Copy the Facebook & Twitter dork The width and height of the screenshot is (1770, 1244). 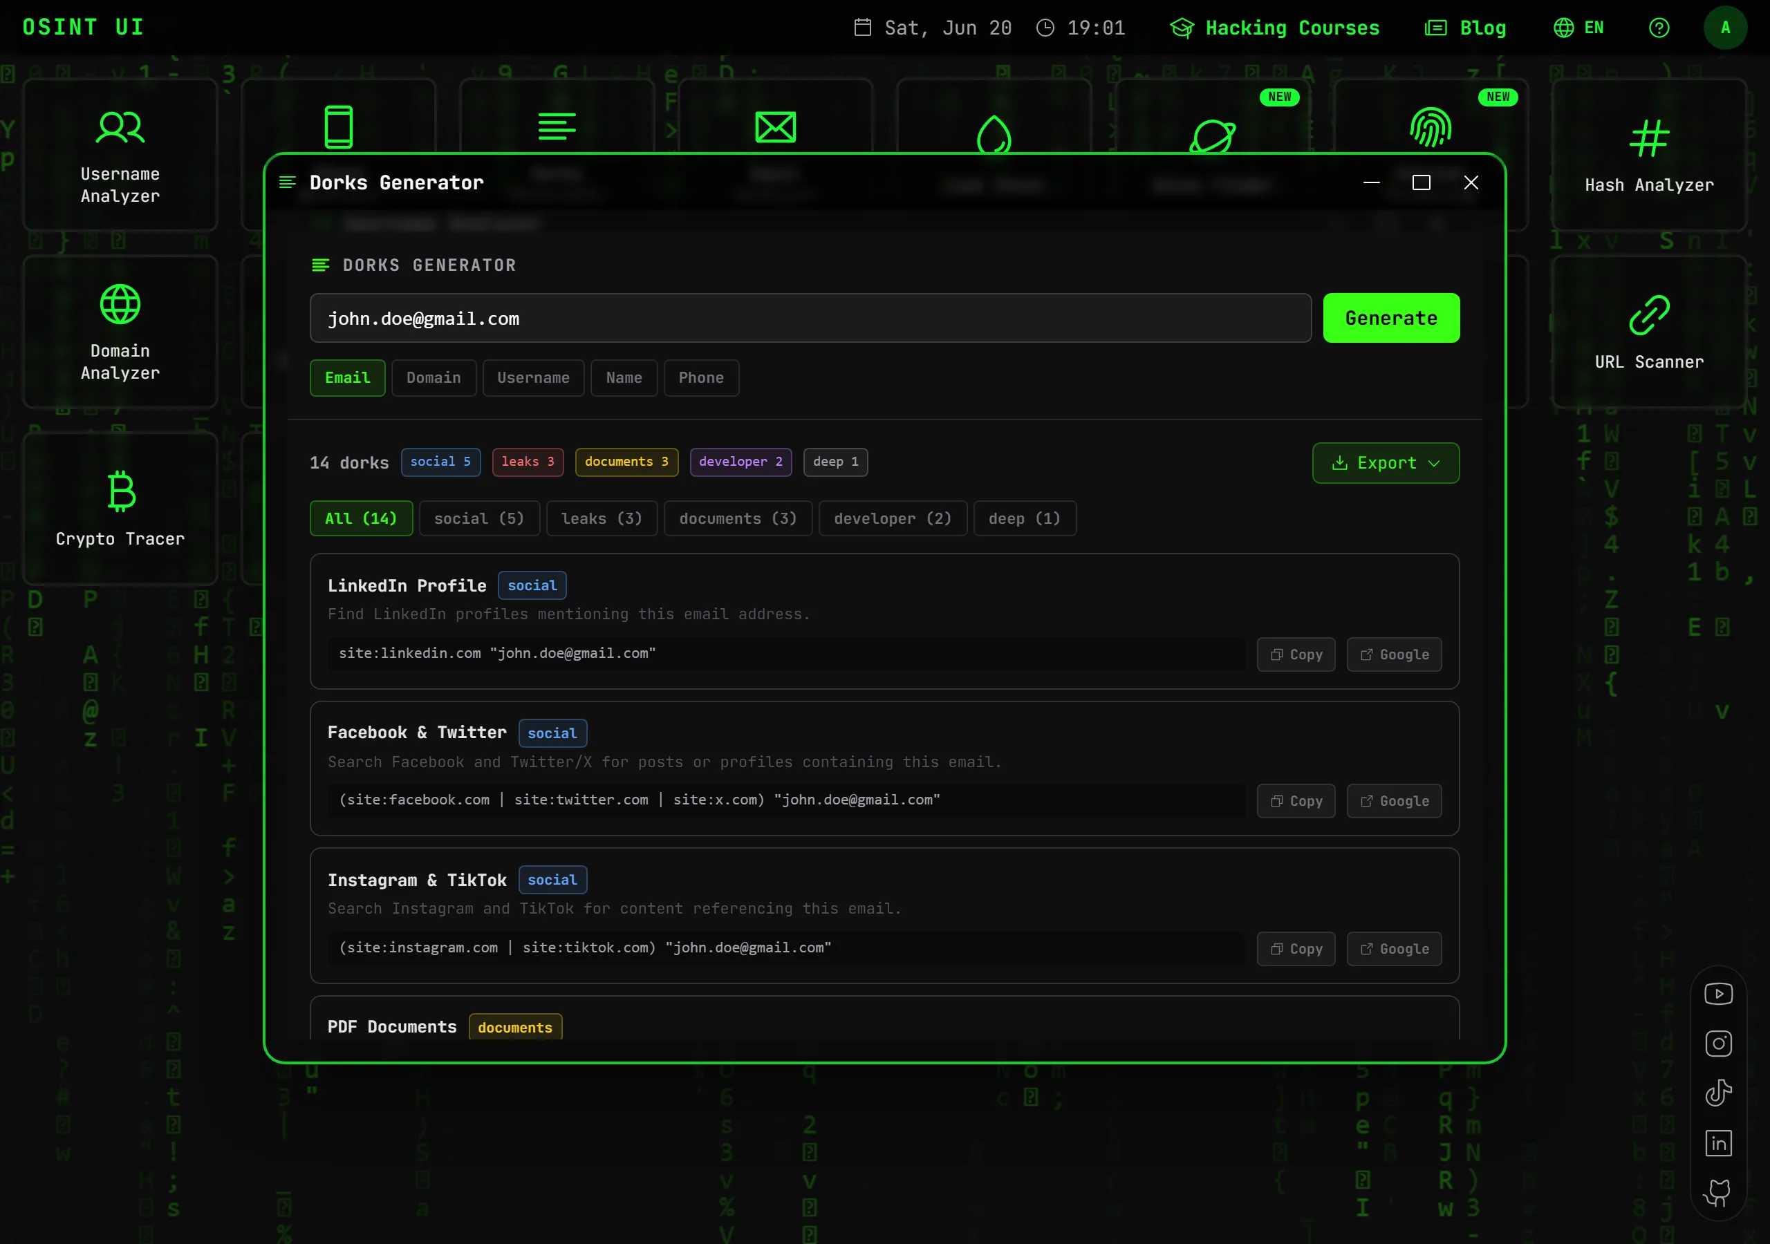(1296, 801)
